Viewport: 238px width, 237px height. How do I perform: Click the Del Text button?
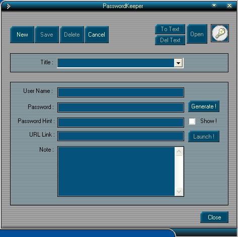[x=170, y=40]
